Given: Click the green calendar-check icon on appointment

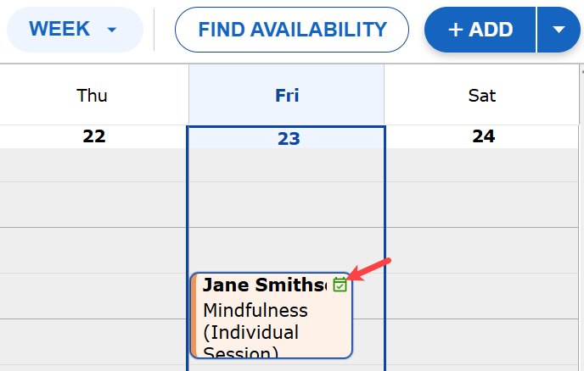Looking at the screenshot, I should tap(340, 285).
